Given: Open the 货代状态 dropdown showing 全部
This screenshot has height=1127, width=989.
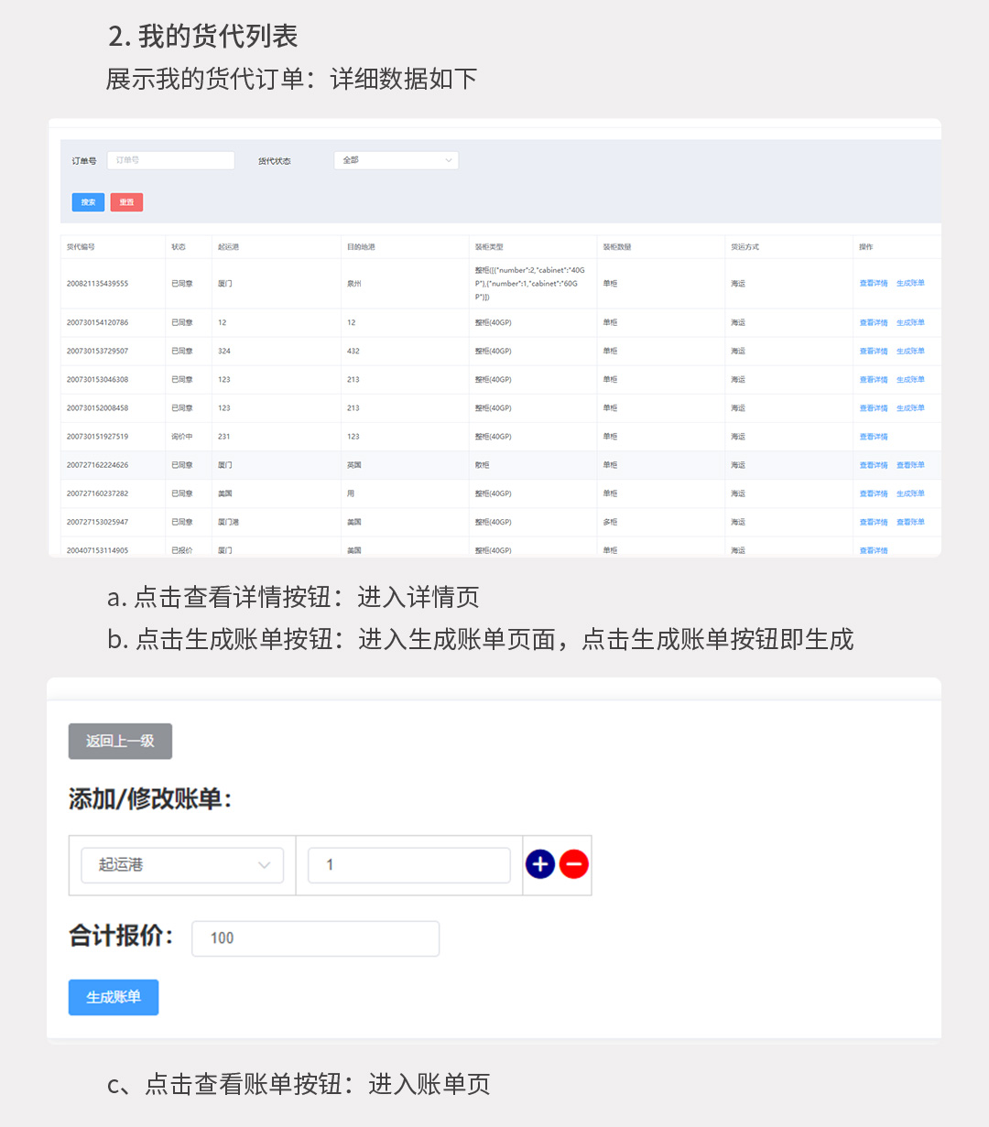Looking at the screenshot, I should 396,160.
